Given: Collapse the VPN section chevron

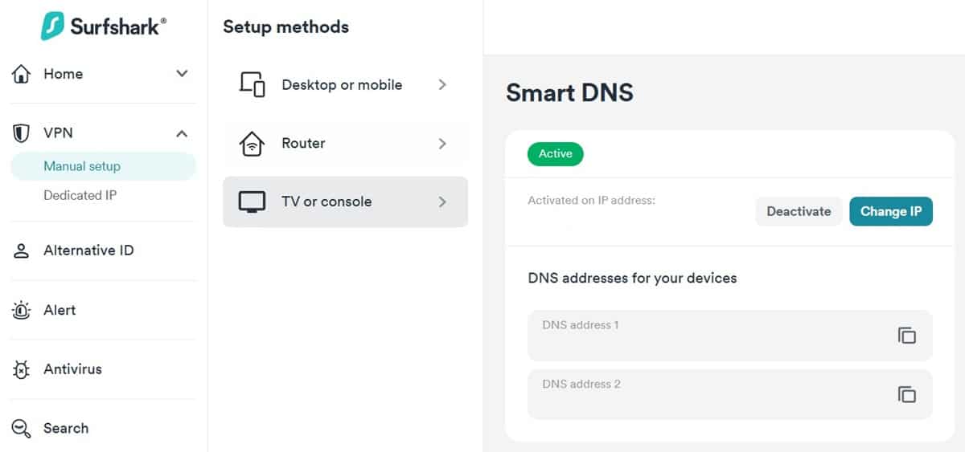Looking at the screenshot, I should coord(182,133).
